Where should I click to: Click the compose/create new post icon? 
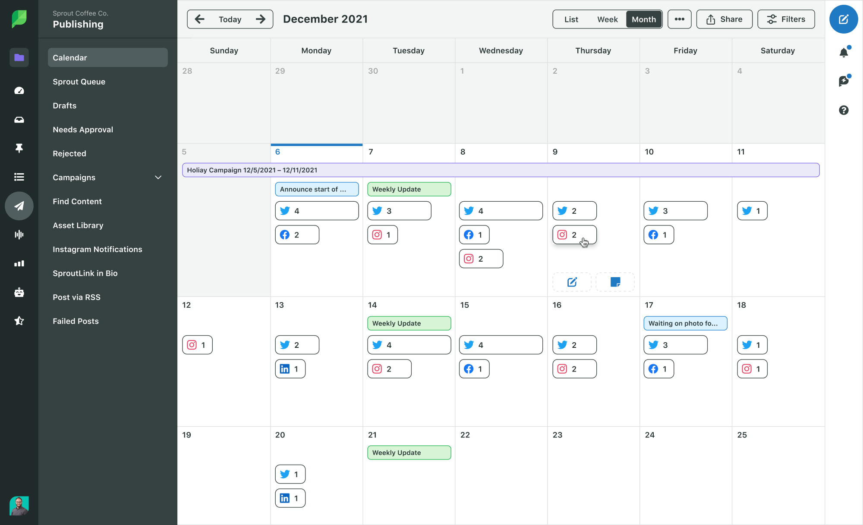click(843, 19)
